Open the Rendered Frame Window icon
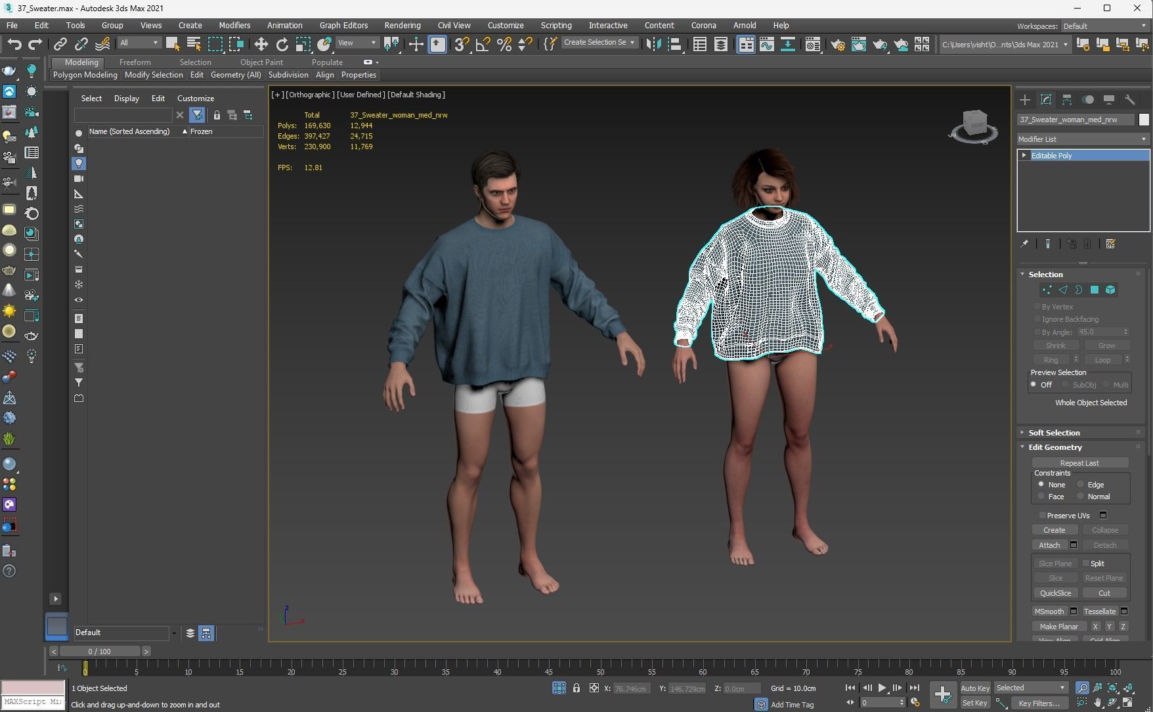 (859, 44)
